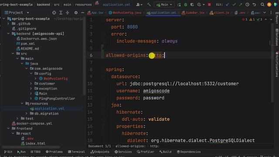Go to next highlighted error arrow
This screenshot has width=279, height=157.
point(271,19)
